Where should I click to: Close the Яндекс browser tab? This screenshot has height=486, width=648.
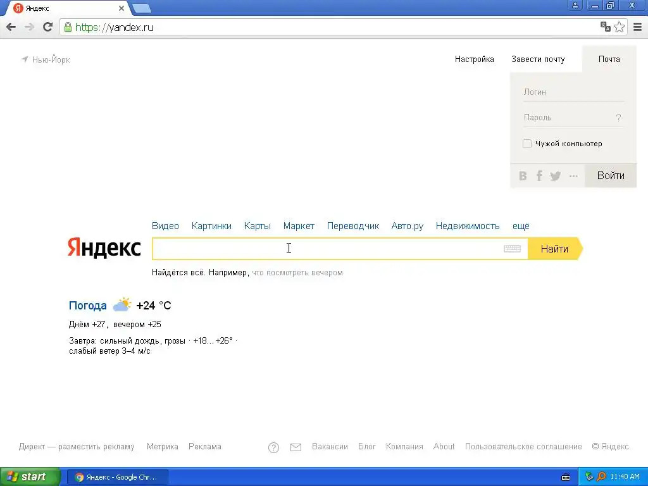(x=121, y=8)
